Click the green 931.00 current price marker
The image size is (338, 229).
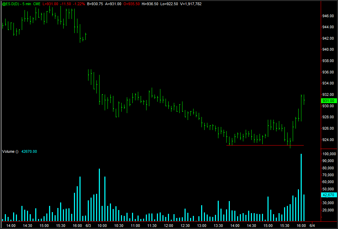click(x=329, y=101)
